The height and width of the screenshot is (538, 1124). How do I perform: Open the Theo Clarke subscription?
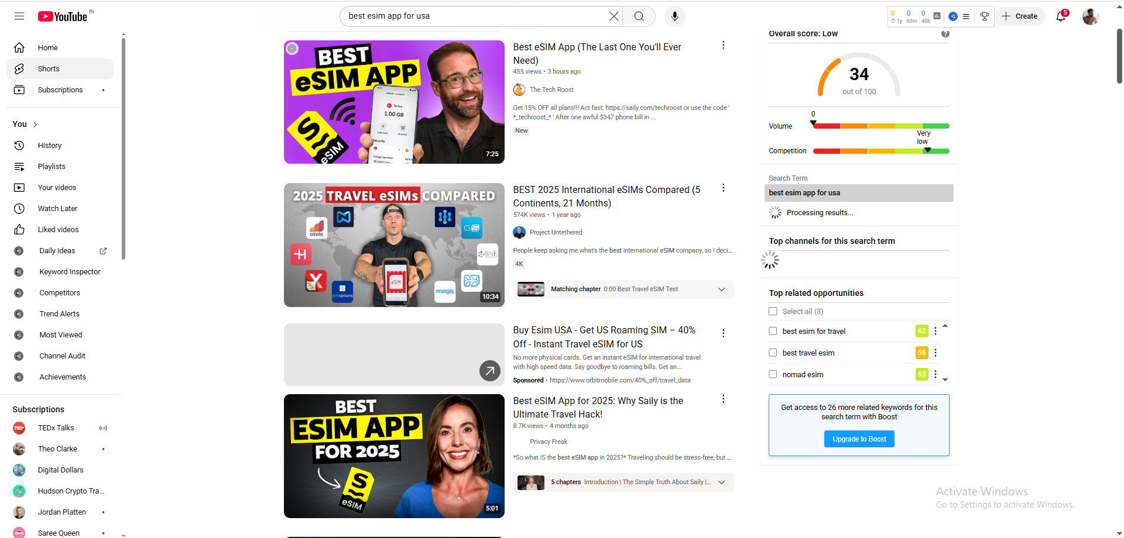coord(60,449)
